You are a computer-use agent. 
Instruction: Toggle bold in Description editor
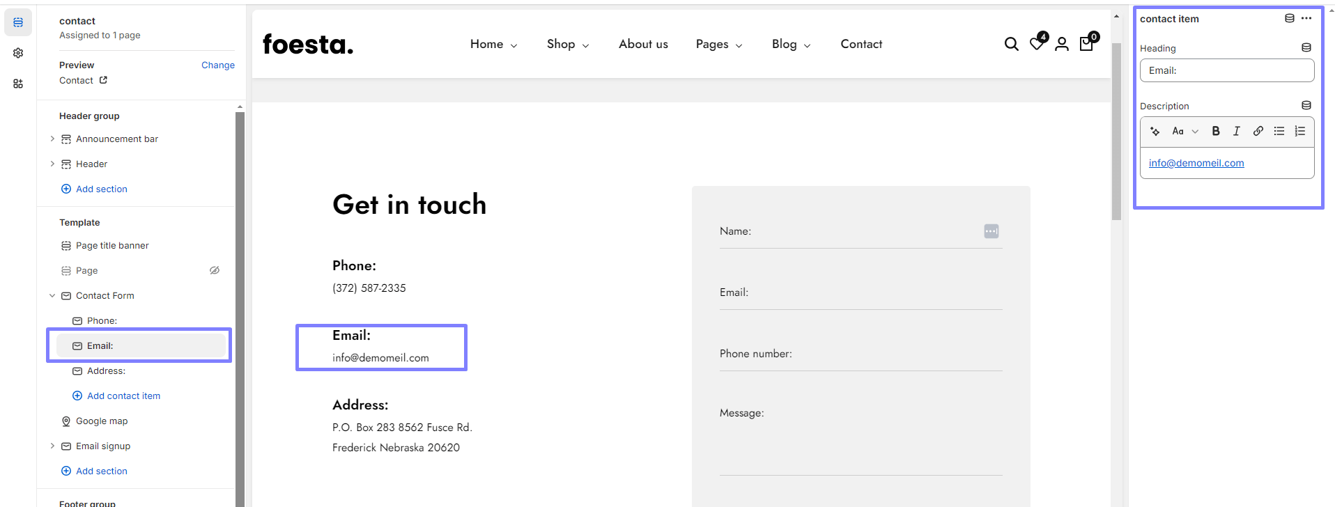coord(1216,131)
